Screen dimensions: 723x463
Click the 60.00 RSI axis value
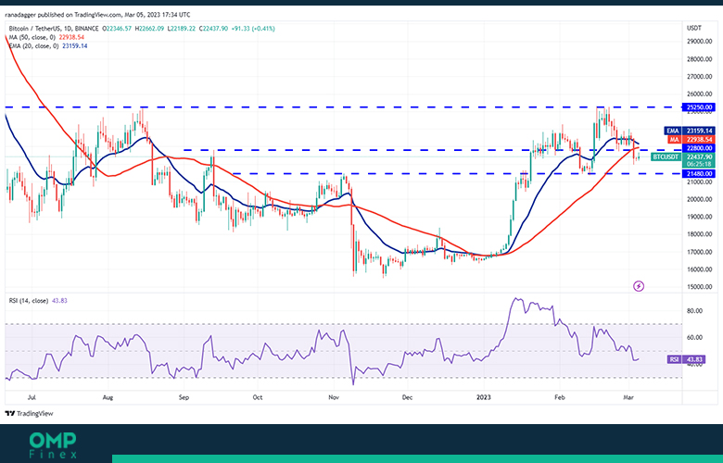click(x=694, y=338)
